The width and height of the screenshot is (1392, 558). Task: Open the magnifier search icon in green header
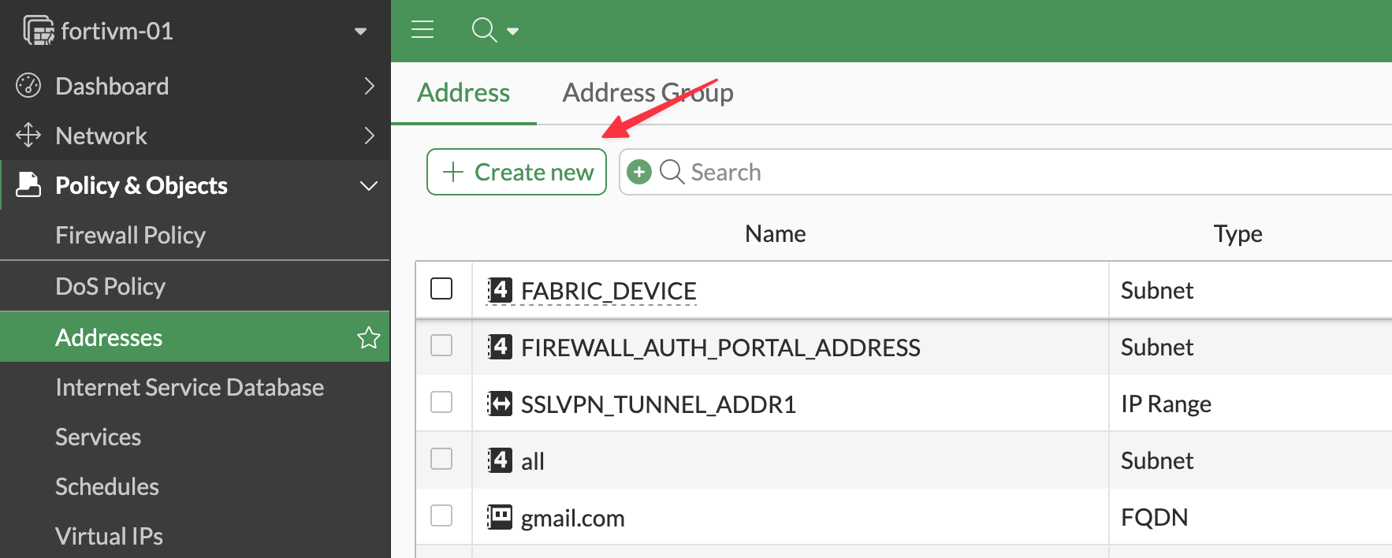485,31
